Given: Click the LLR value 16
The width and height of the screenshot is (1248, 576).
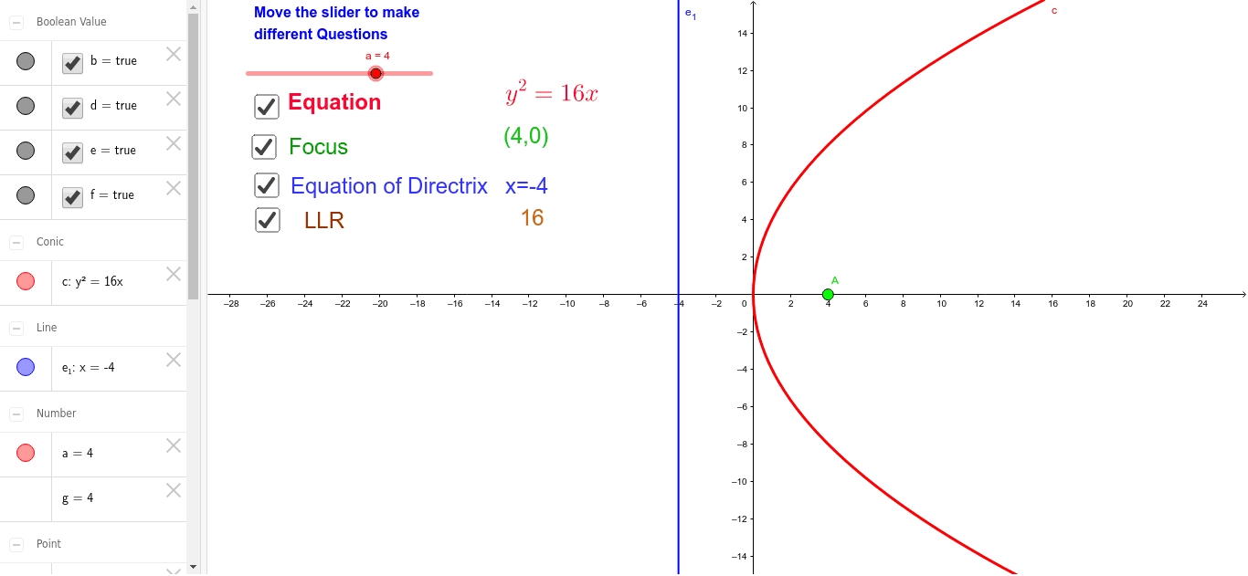Looking at the screenshot, I should click(x=533, y=217).
